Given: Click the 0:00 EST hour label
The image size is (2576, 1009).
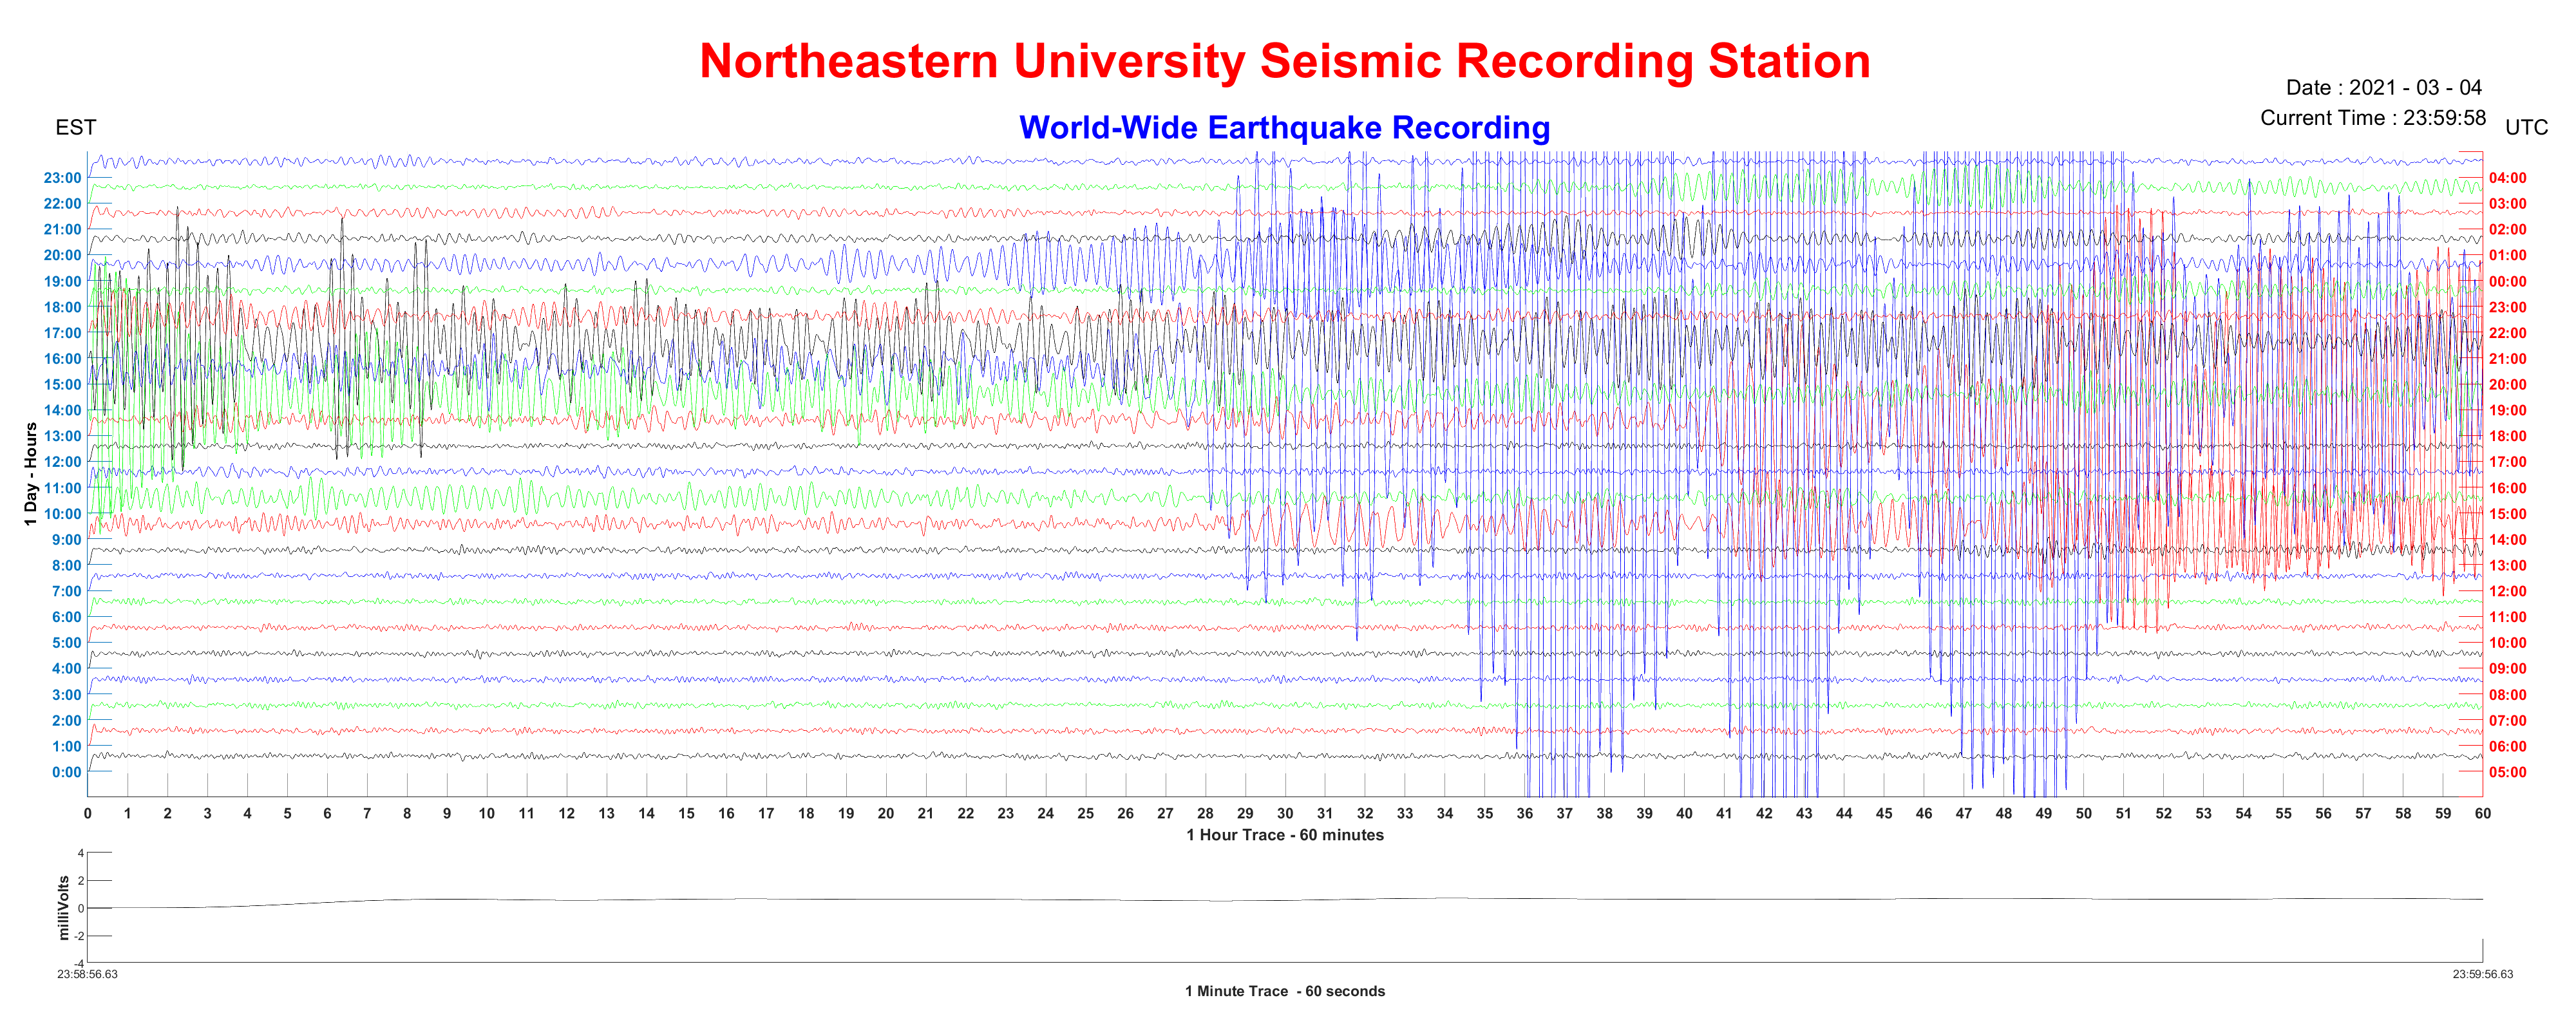Looking at the screenshot, I should click(x=66, y=772).
